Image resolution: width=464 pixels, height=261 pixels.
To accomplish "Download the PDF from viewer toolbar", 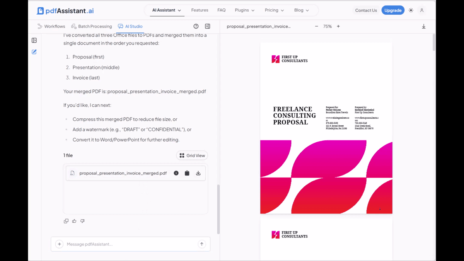I will (424, 26).
